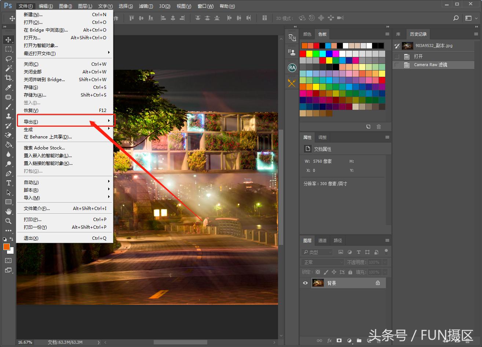The width and height of the screenshot is (482, 347).
Task: Select the Clone Stamp tool
Action: point(8,116)
